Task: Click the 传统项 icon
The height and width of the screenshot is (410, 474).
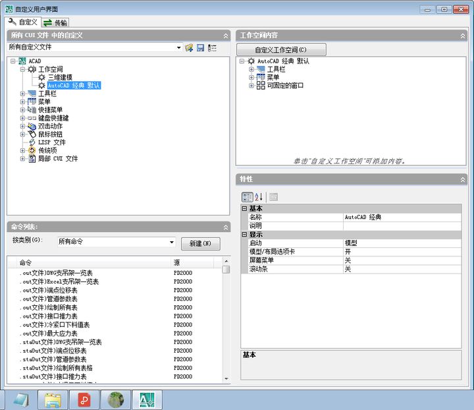Action: pos(32,150)
